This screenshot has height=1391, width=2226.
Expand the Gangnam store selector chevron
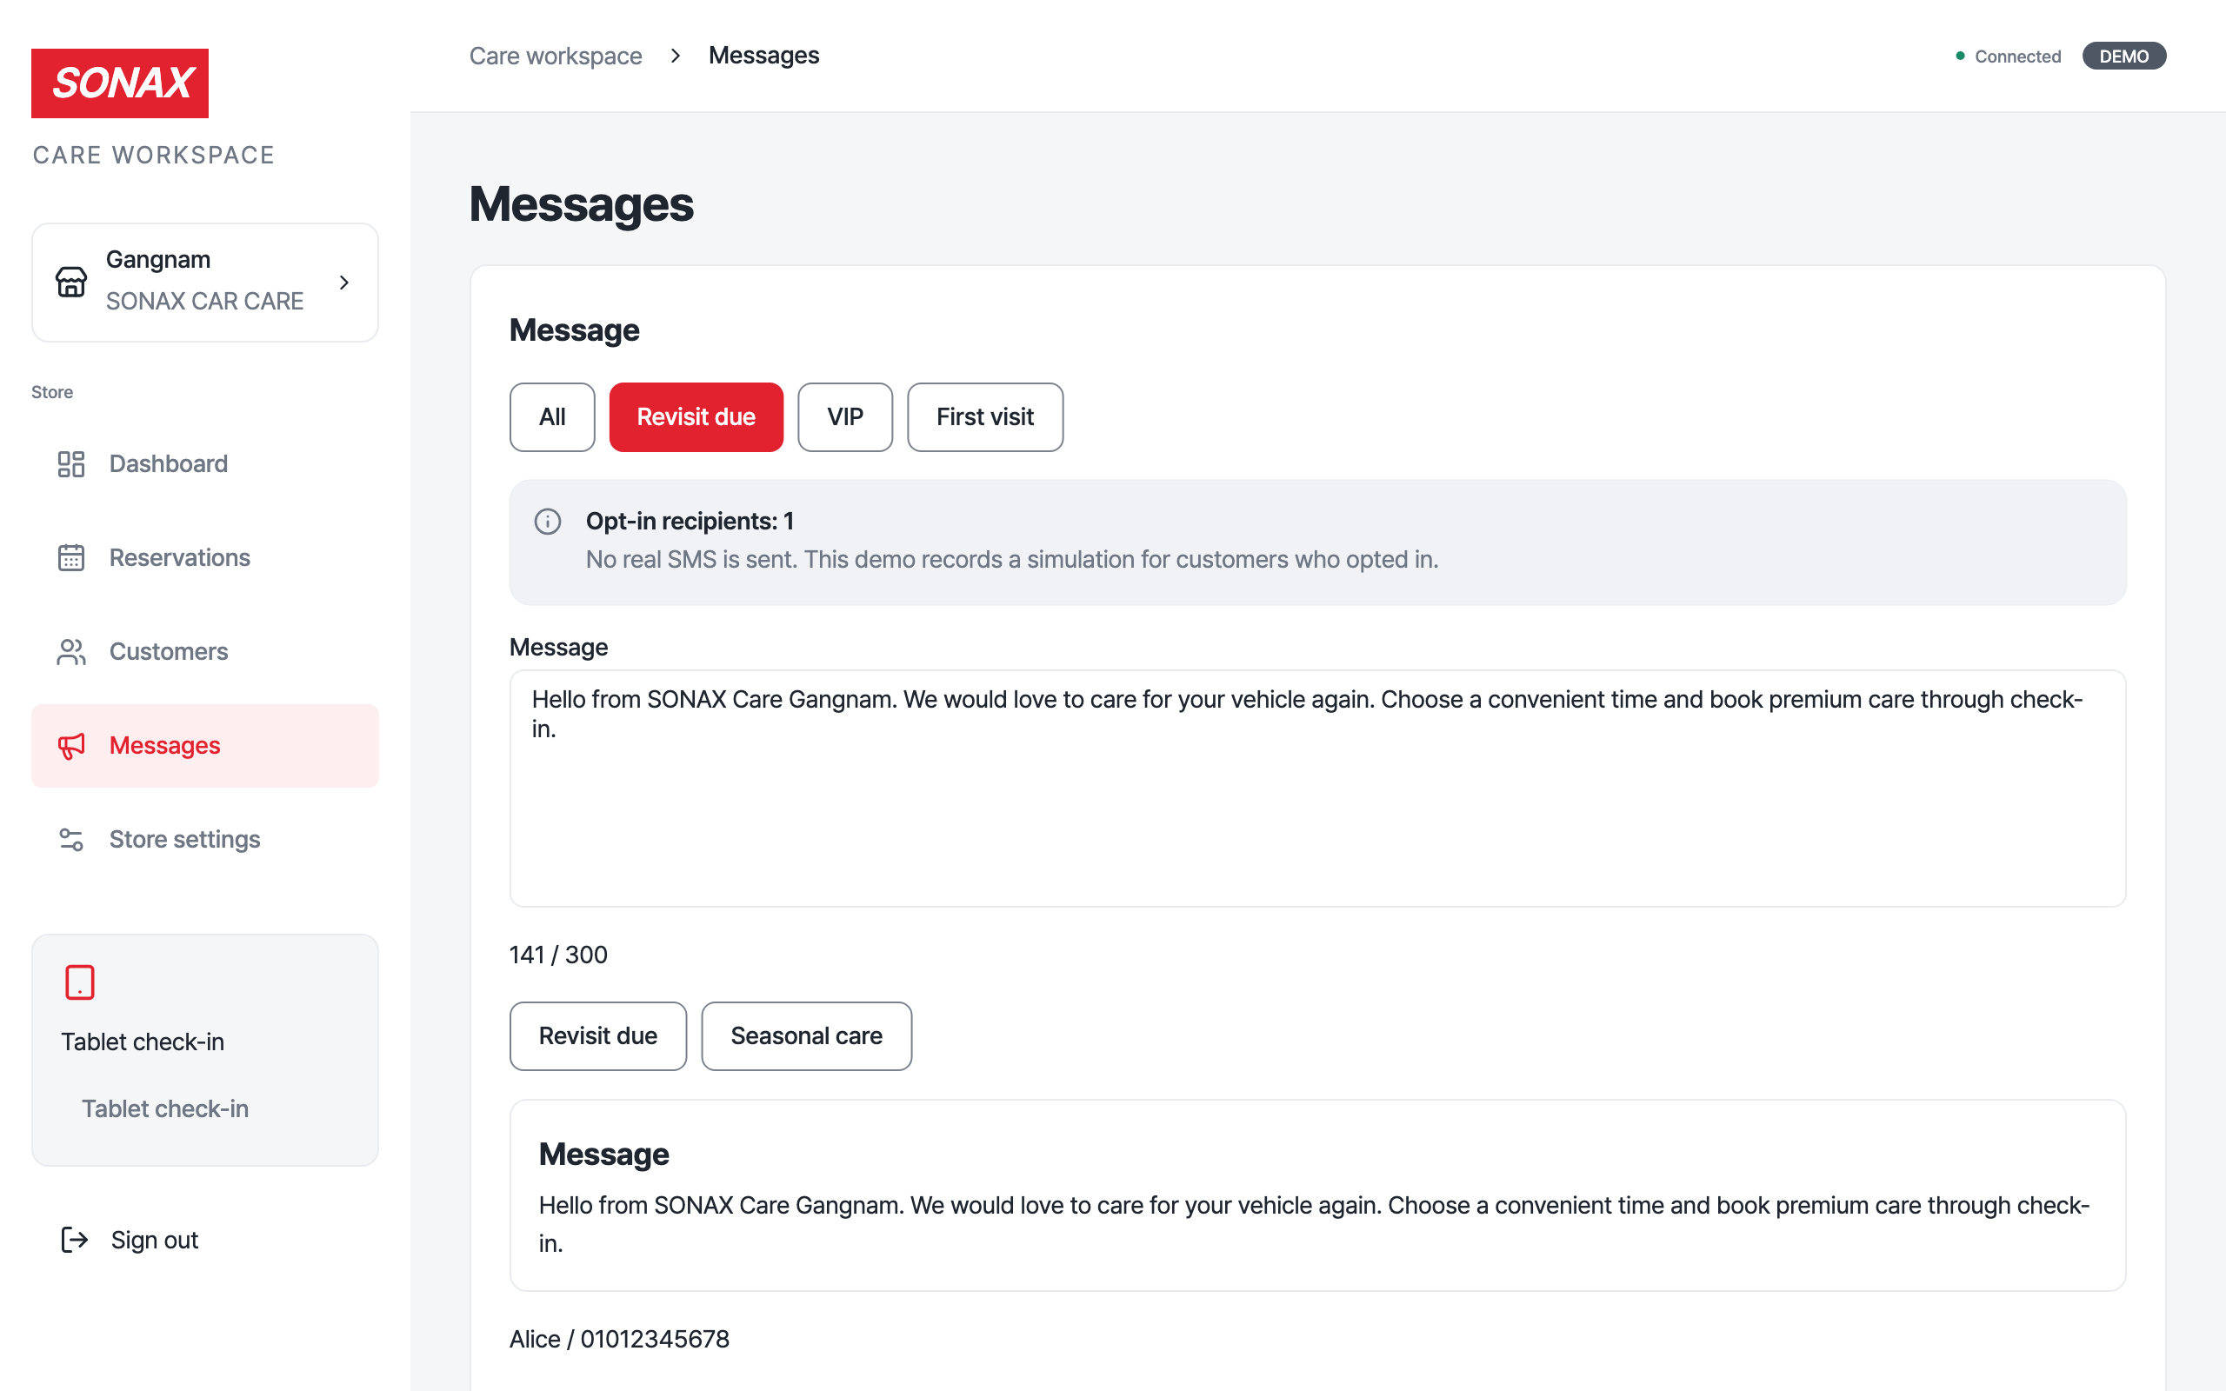(344, 283)
